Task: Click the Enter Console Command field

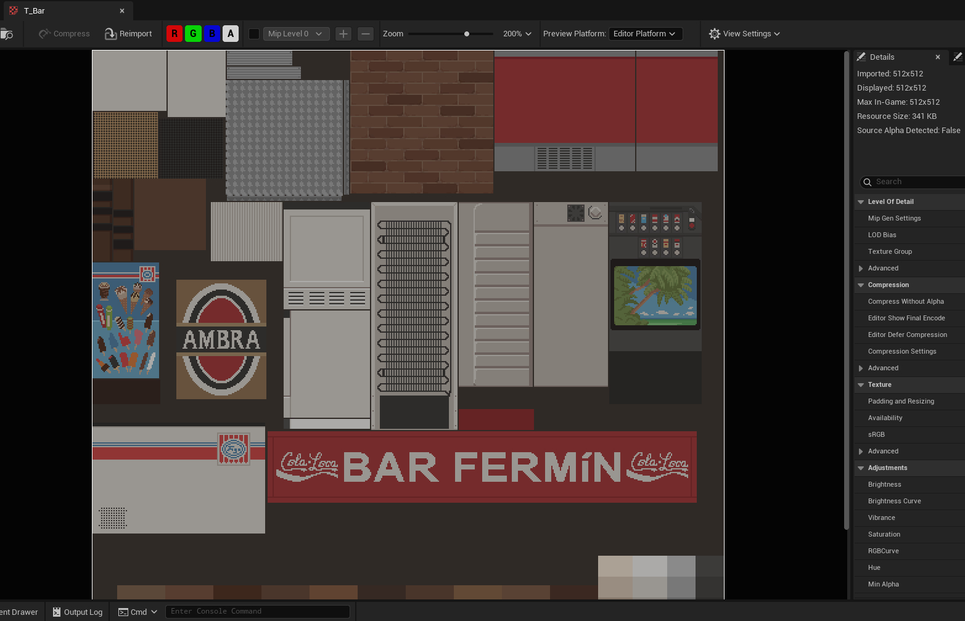Action: (x=257, y=611)
